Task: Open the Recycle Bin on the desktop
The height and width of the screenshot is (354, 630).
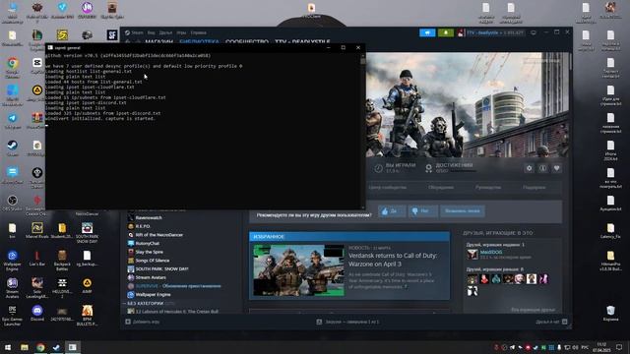Action: [x=610, y=313]
